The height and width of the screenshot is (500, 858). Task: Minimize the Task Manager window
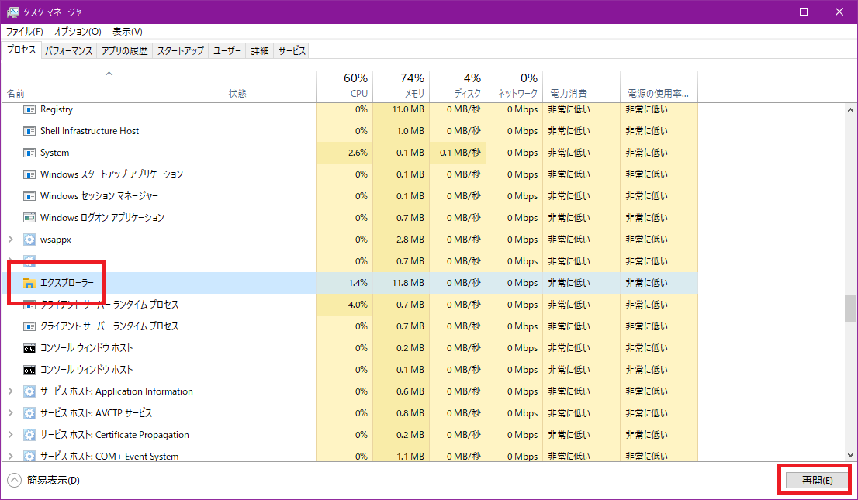click(x=768, y=12)
